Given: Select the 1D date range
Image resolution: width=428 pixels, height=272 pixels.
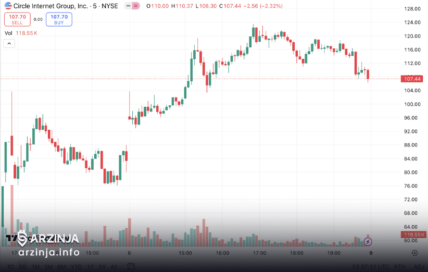Looking at the screenshot, I should point(10,267).
